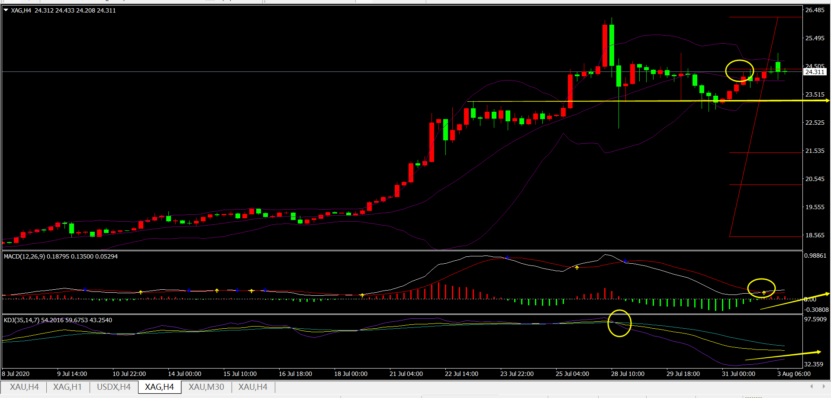Click the 10 Jul 22:00 time label
The width and height of the screenshot is (831, 398).
pyautogui.click(x=129, y=374)
